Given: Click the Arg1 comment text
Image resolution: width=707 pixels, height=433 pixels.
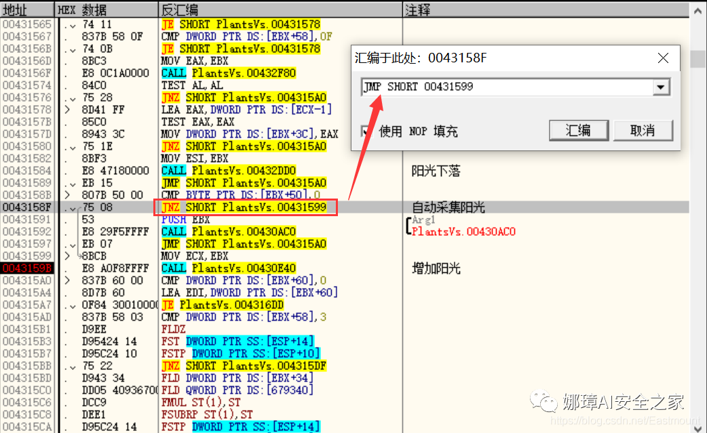Looking at the screenshot, I should [x=423, y=220].
